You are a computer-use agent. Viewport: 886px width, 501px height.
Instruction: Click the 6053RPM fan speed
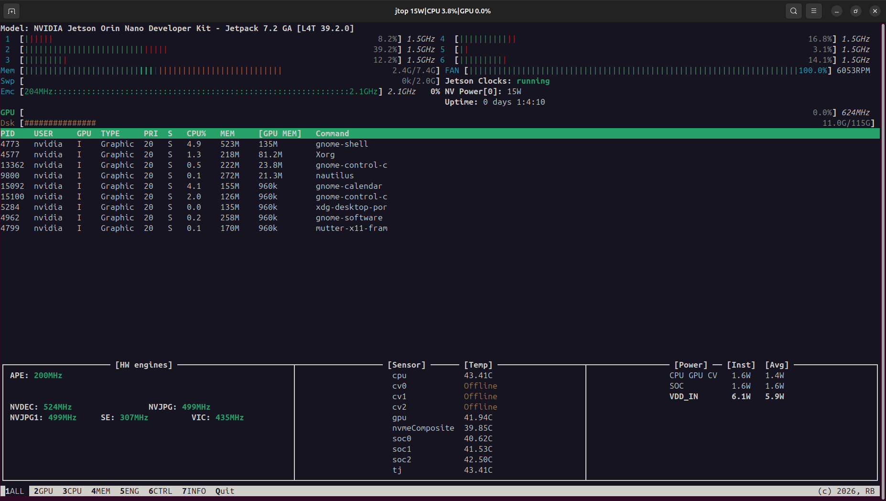[854, 70]
